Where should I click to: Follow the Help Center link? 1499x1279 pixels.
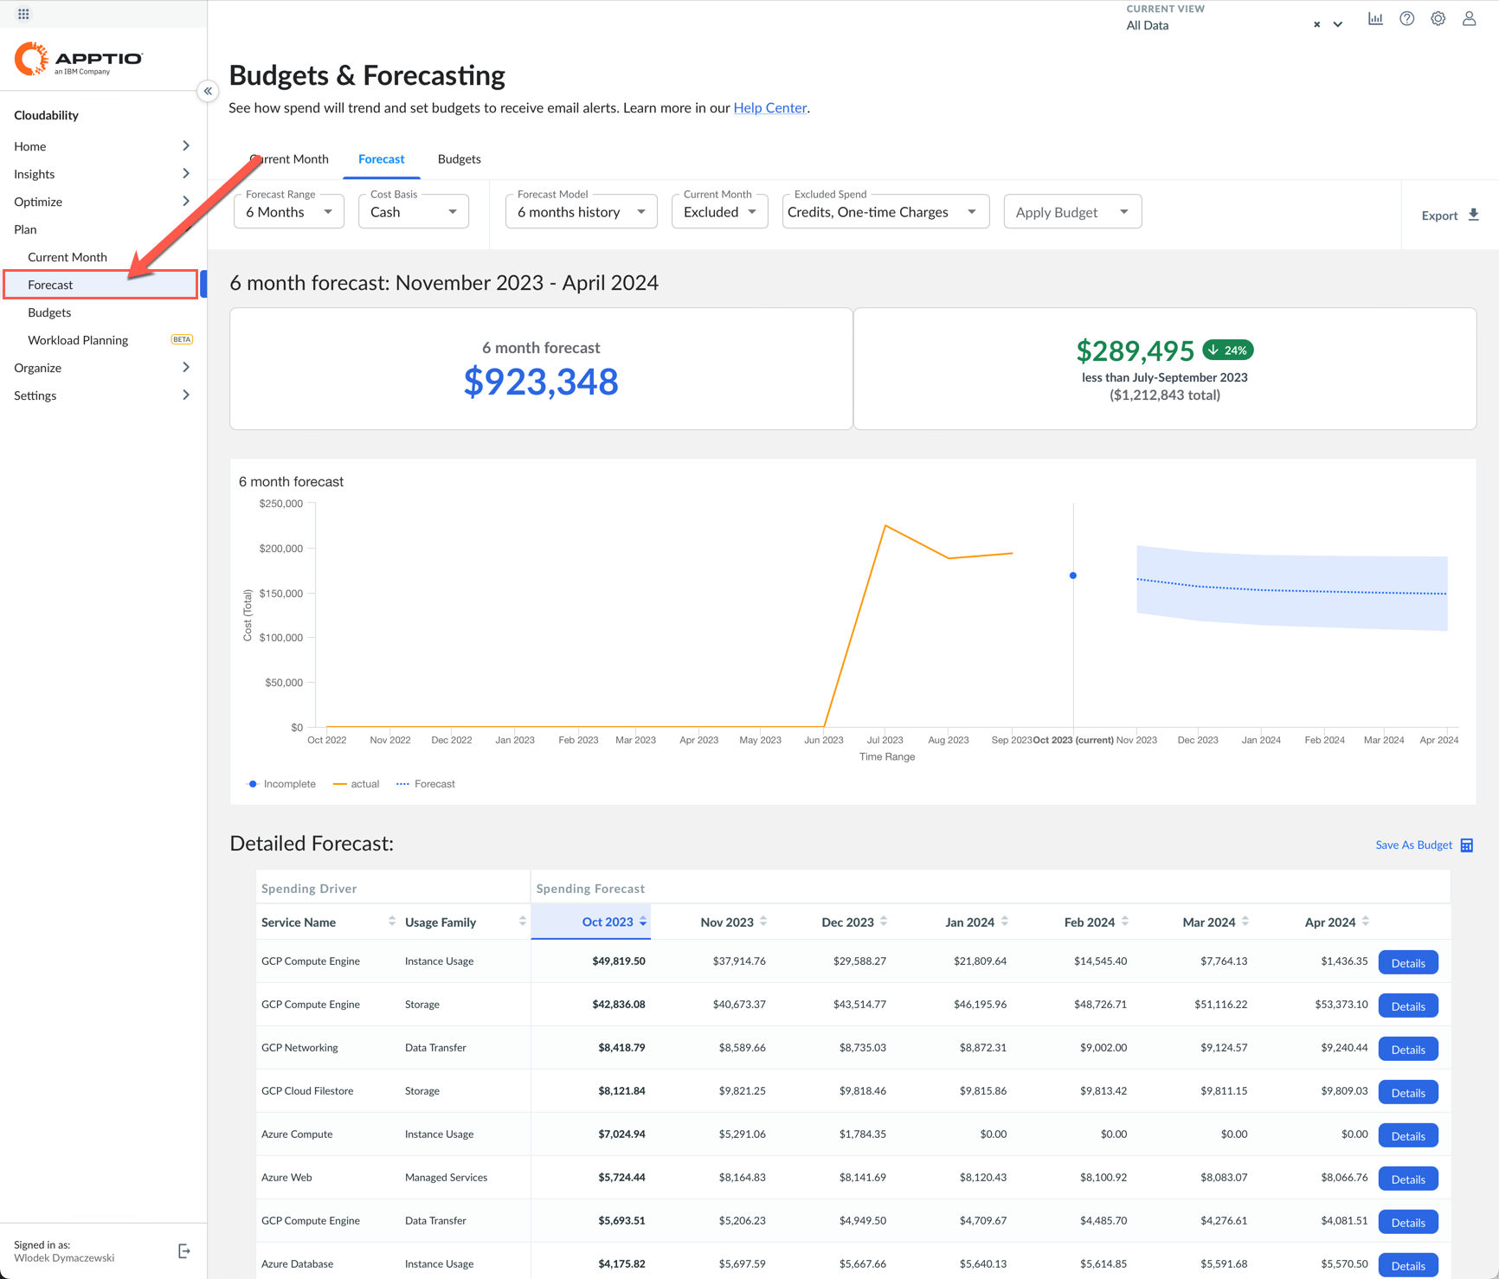(770, 108)
